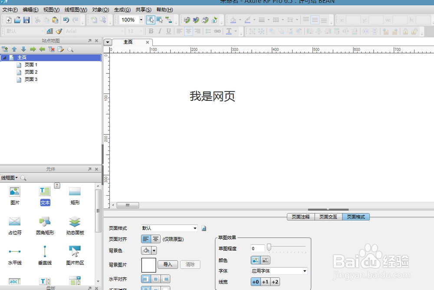
Task: Click the sketchiness (草图程度) slider handle
Action: [x=269, y=247]
